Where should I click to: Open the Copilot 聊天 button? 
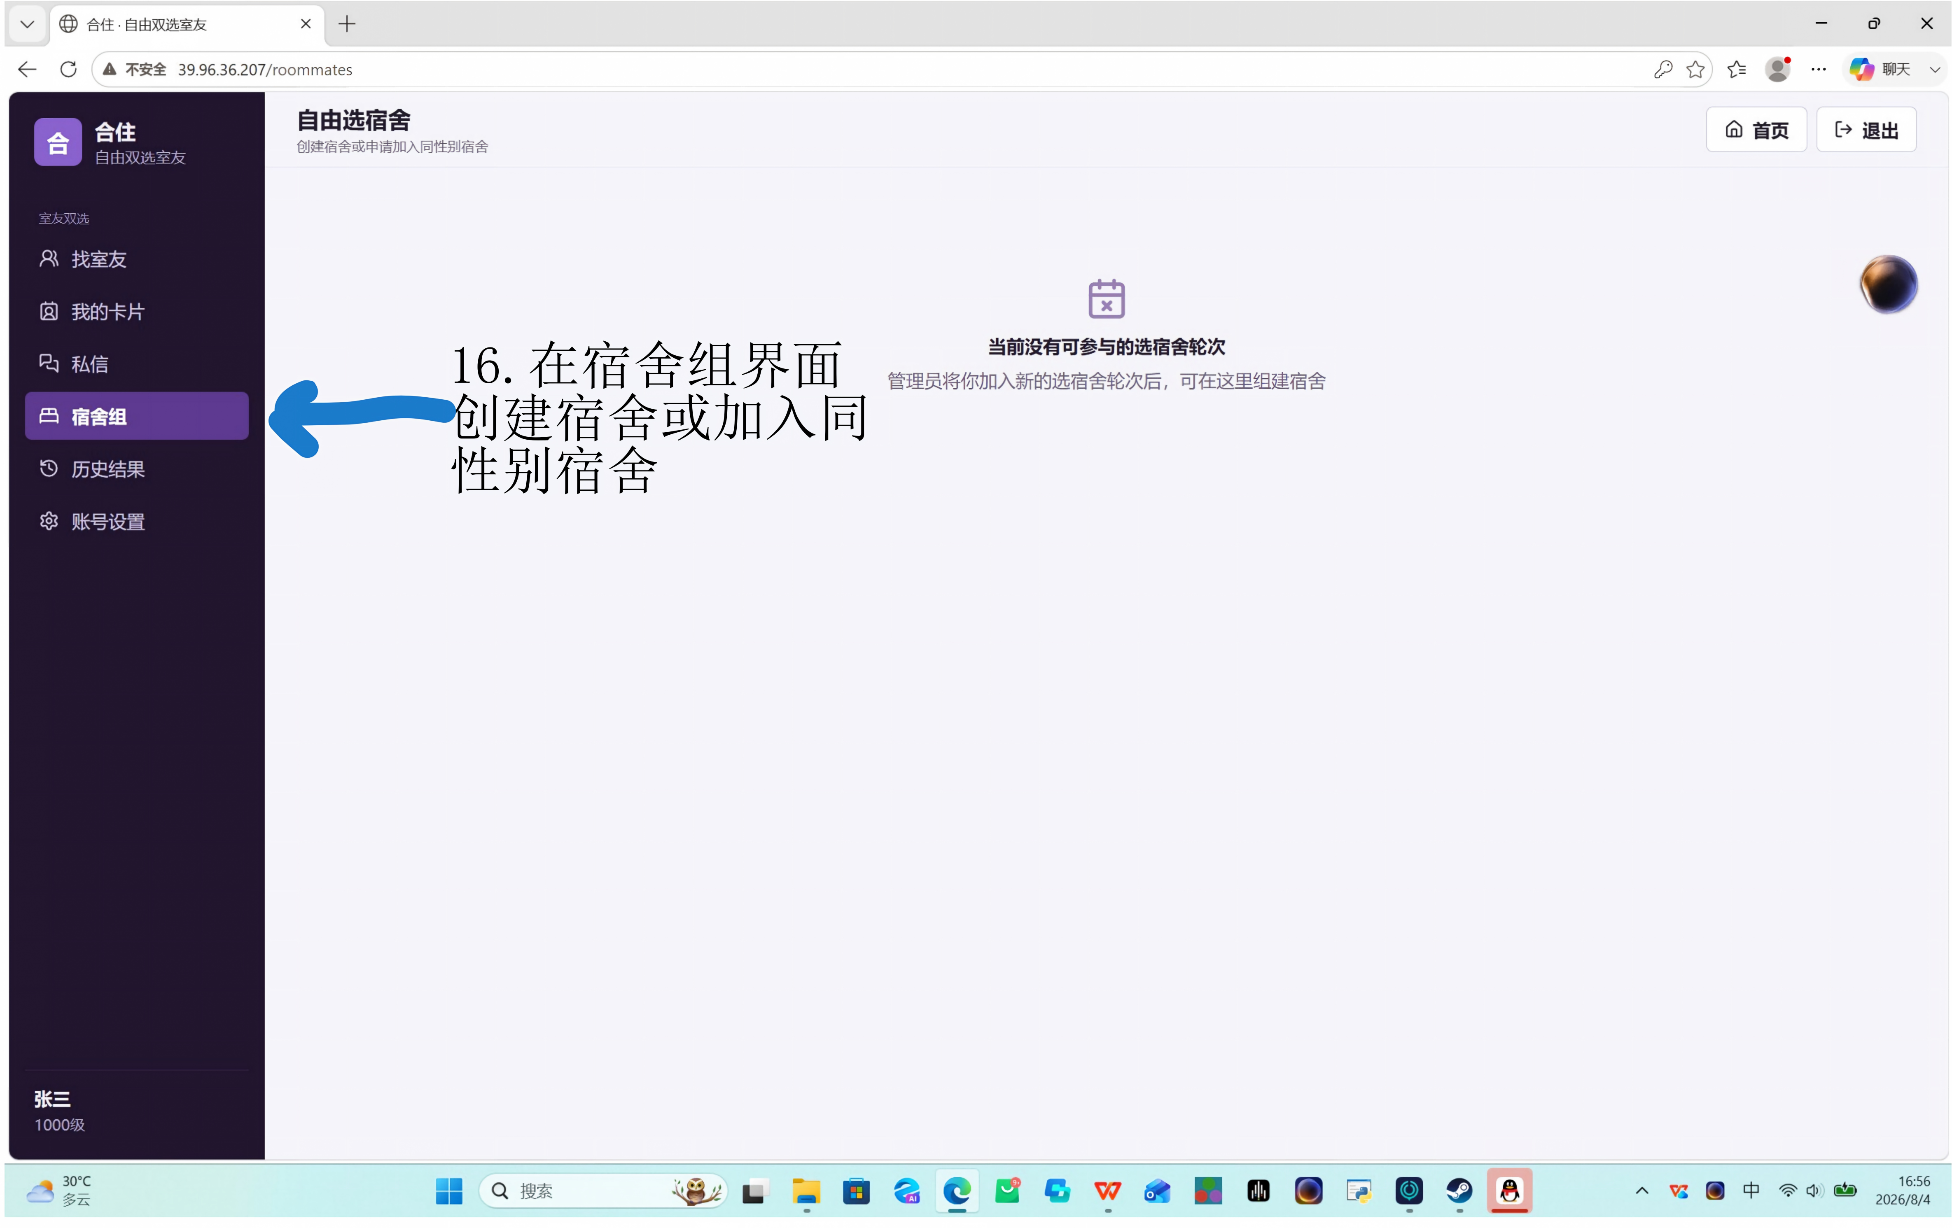pyautogui.click(x=1880, y=70)
